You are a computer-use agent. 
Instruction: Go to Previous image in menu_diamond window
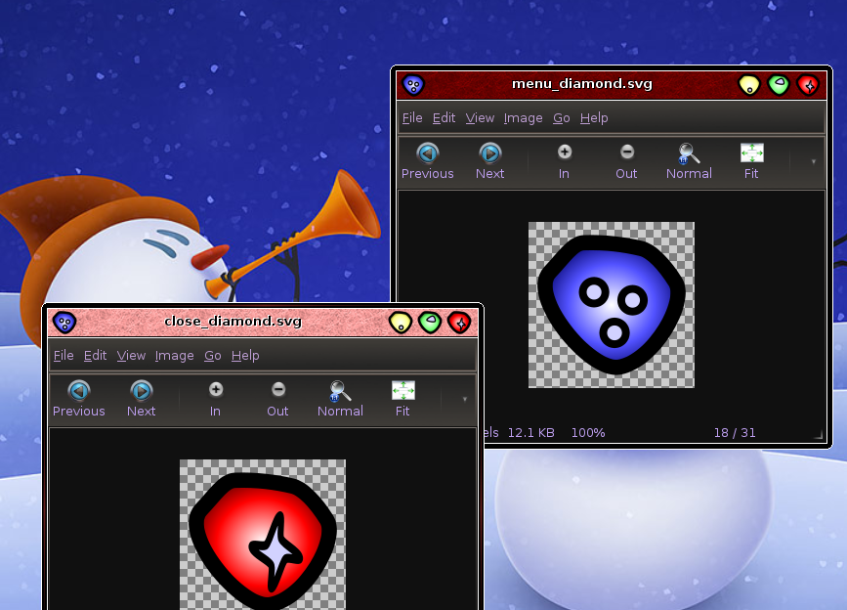coord(427,161)
